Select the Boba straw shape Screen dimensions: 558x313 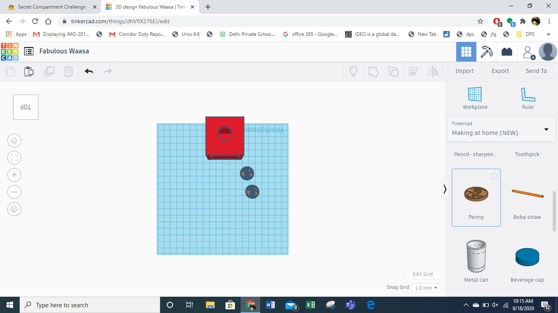pos(527,198)
